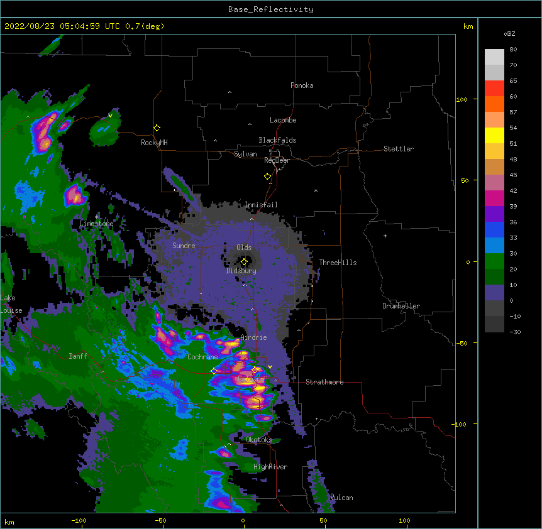Select the Innisfail label
The image size is (542, 529).
point(261,205)
